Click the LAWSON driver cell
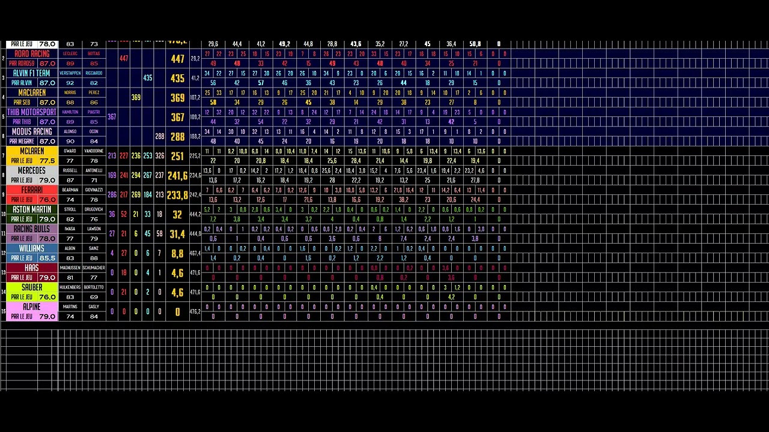Viewport: 769px width, 432px height. [94, 229]
